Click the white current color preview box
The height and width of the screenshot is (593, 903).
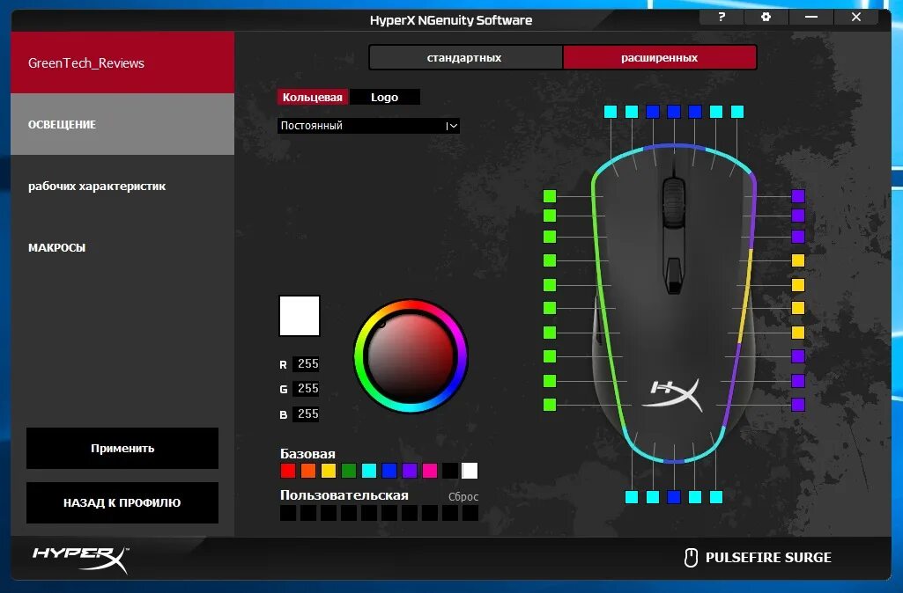[x=300, y=316]
